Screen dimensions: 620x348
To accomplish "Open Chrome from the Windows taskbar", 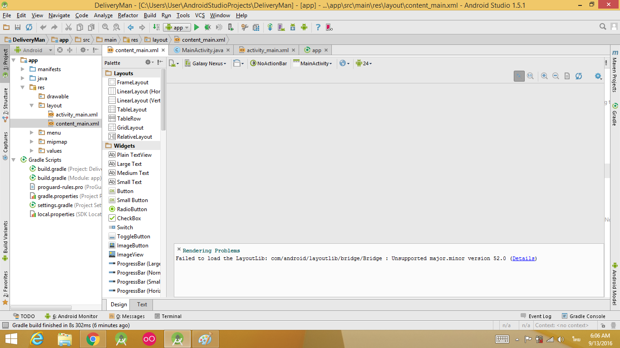I will pos(93,339).
